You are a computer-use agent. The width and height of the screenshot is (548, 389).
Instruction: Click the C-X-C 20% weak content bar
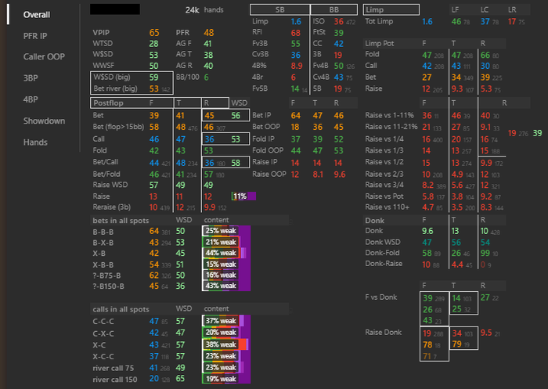pos(226,332)
